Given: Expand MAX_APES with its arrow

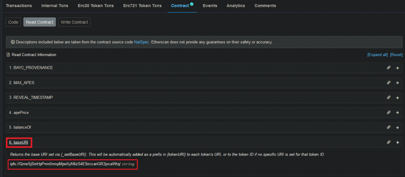Looking at the screenshot, I should click(397, 83).
